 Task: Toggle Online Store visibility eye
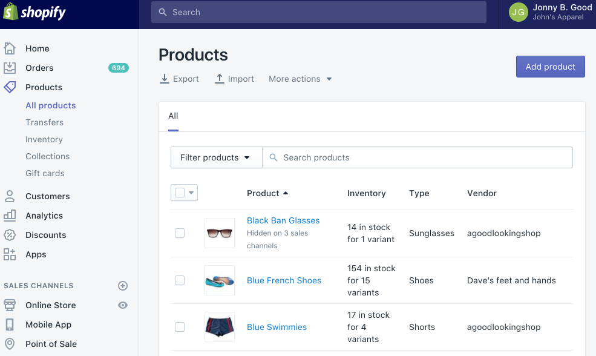[123, 305]
